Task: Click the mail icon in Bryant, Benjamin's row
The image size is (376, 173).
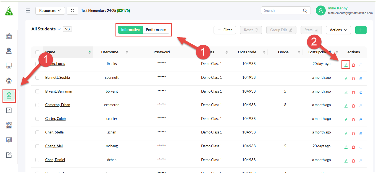Action: [361, 92]
